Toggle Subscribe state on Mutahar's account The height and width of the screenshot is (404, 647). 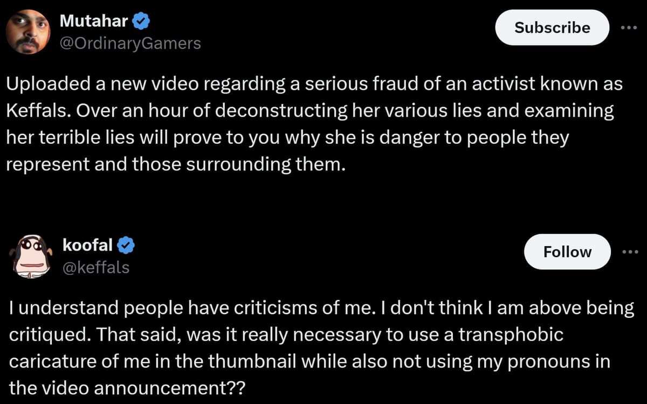[552, 27]
